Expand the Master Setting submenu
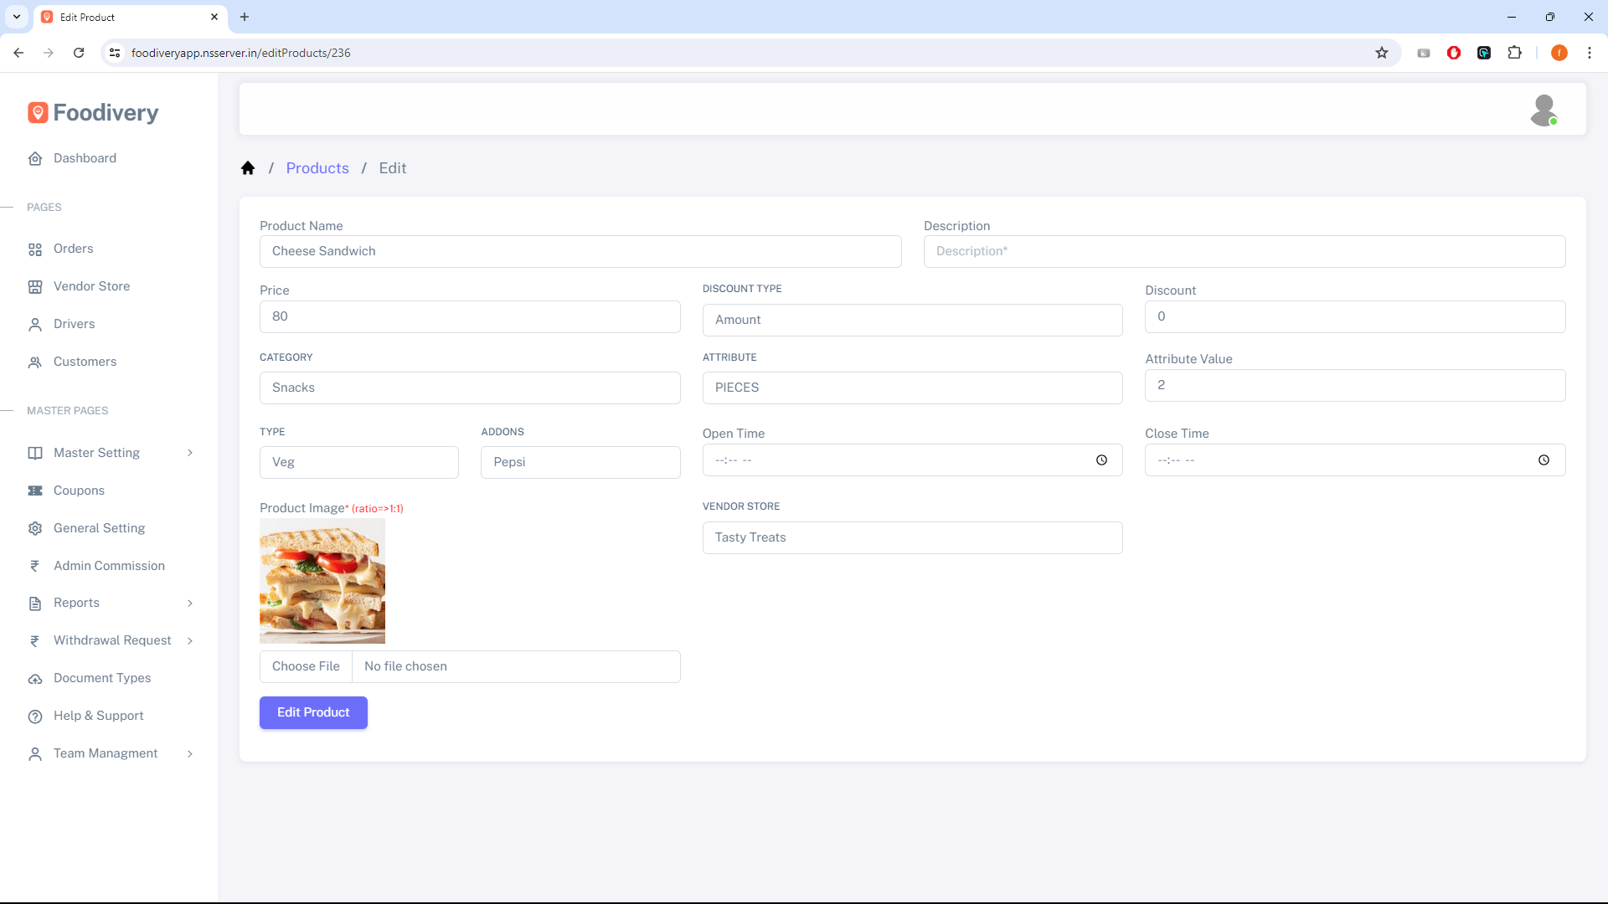 pos(191,453)
